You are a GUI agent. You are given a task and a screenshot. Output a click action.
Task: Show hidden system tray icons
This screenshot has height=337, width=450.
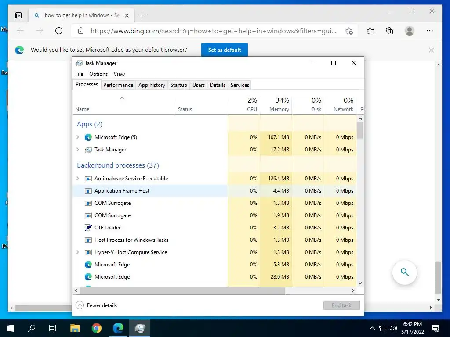[372, 328]
